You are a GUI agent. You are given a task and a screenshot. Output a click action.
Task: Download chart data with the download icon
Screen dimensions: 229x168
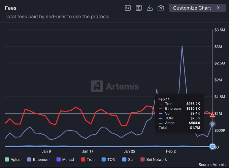tap(150, 8)
